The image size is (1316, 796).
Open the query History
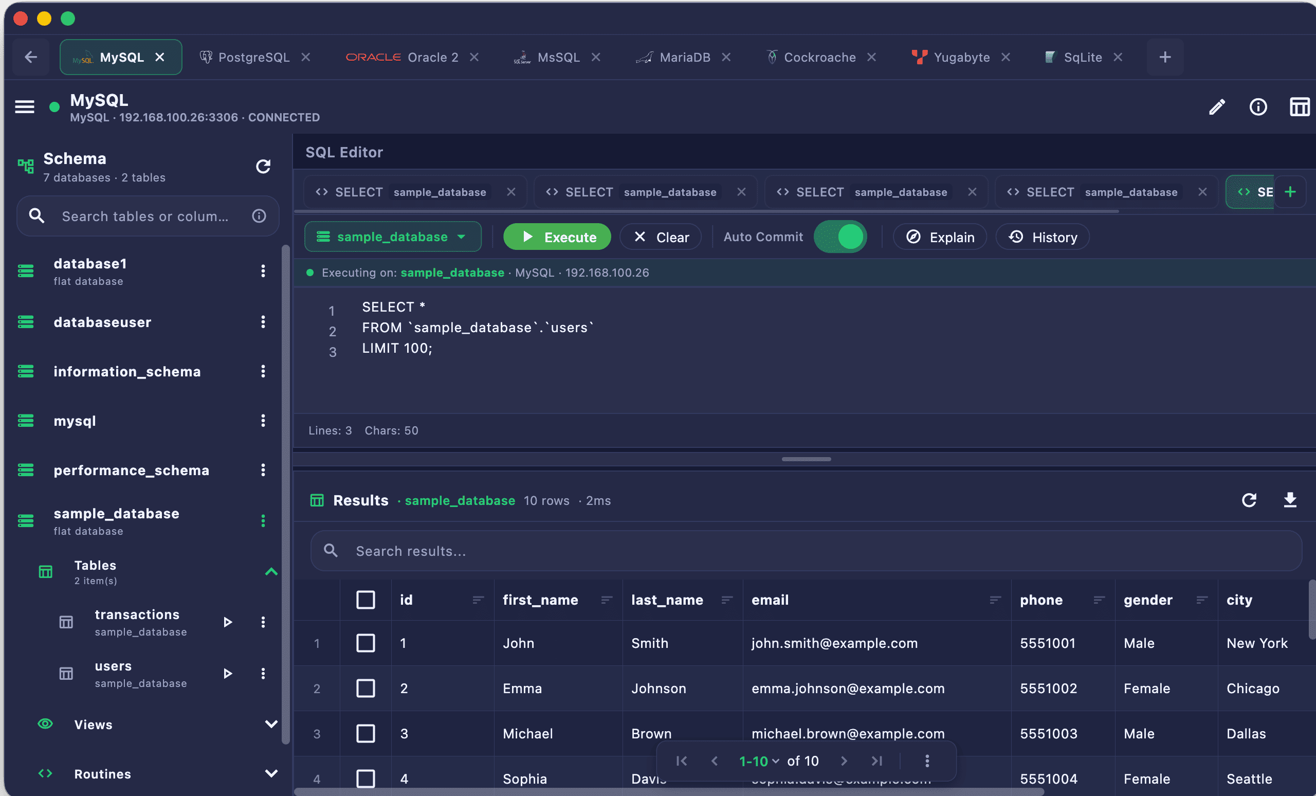point(1043,237)
